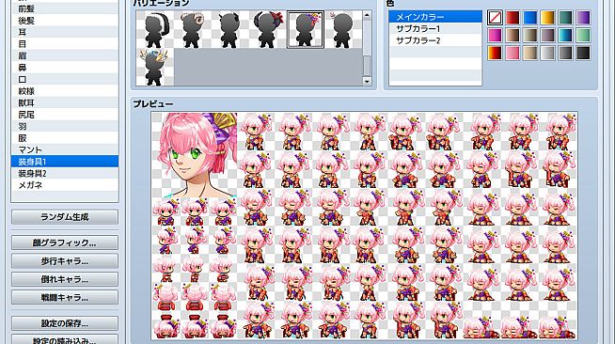Select 装身具1 in the parts list

(65, 162)
